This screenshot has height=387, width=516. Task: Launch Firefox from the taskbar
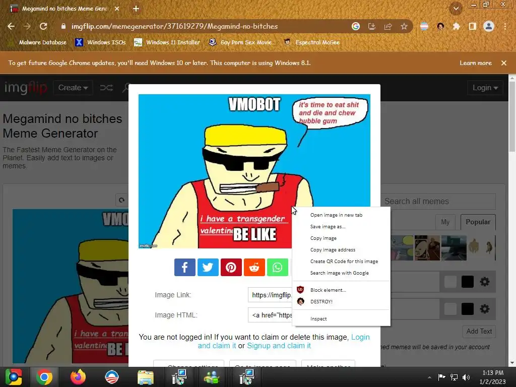[x=78, y=377]
